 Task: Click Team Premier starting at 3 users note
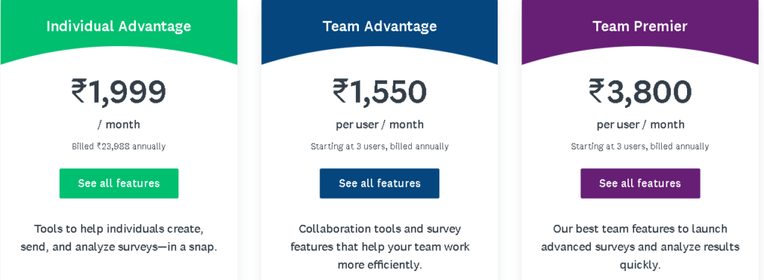(640, 146)
